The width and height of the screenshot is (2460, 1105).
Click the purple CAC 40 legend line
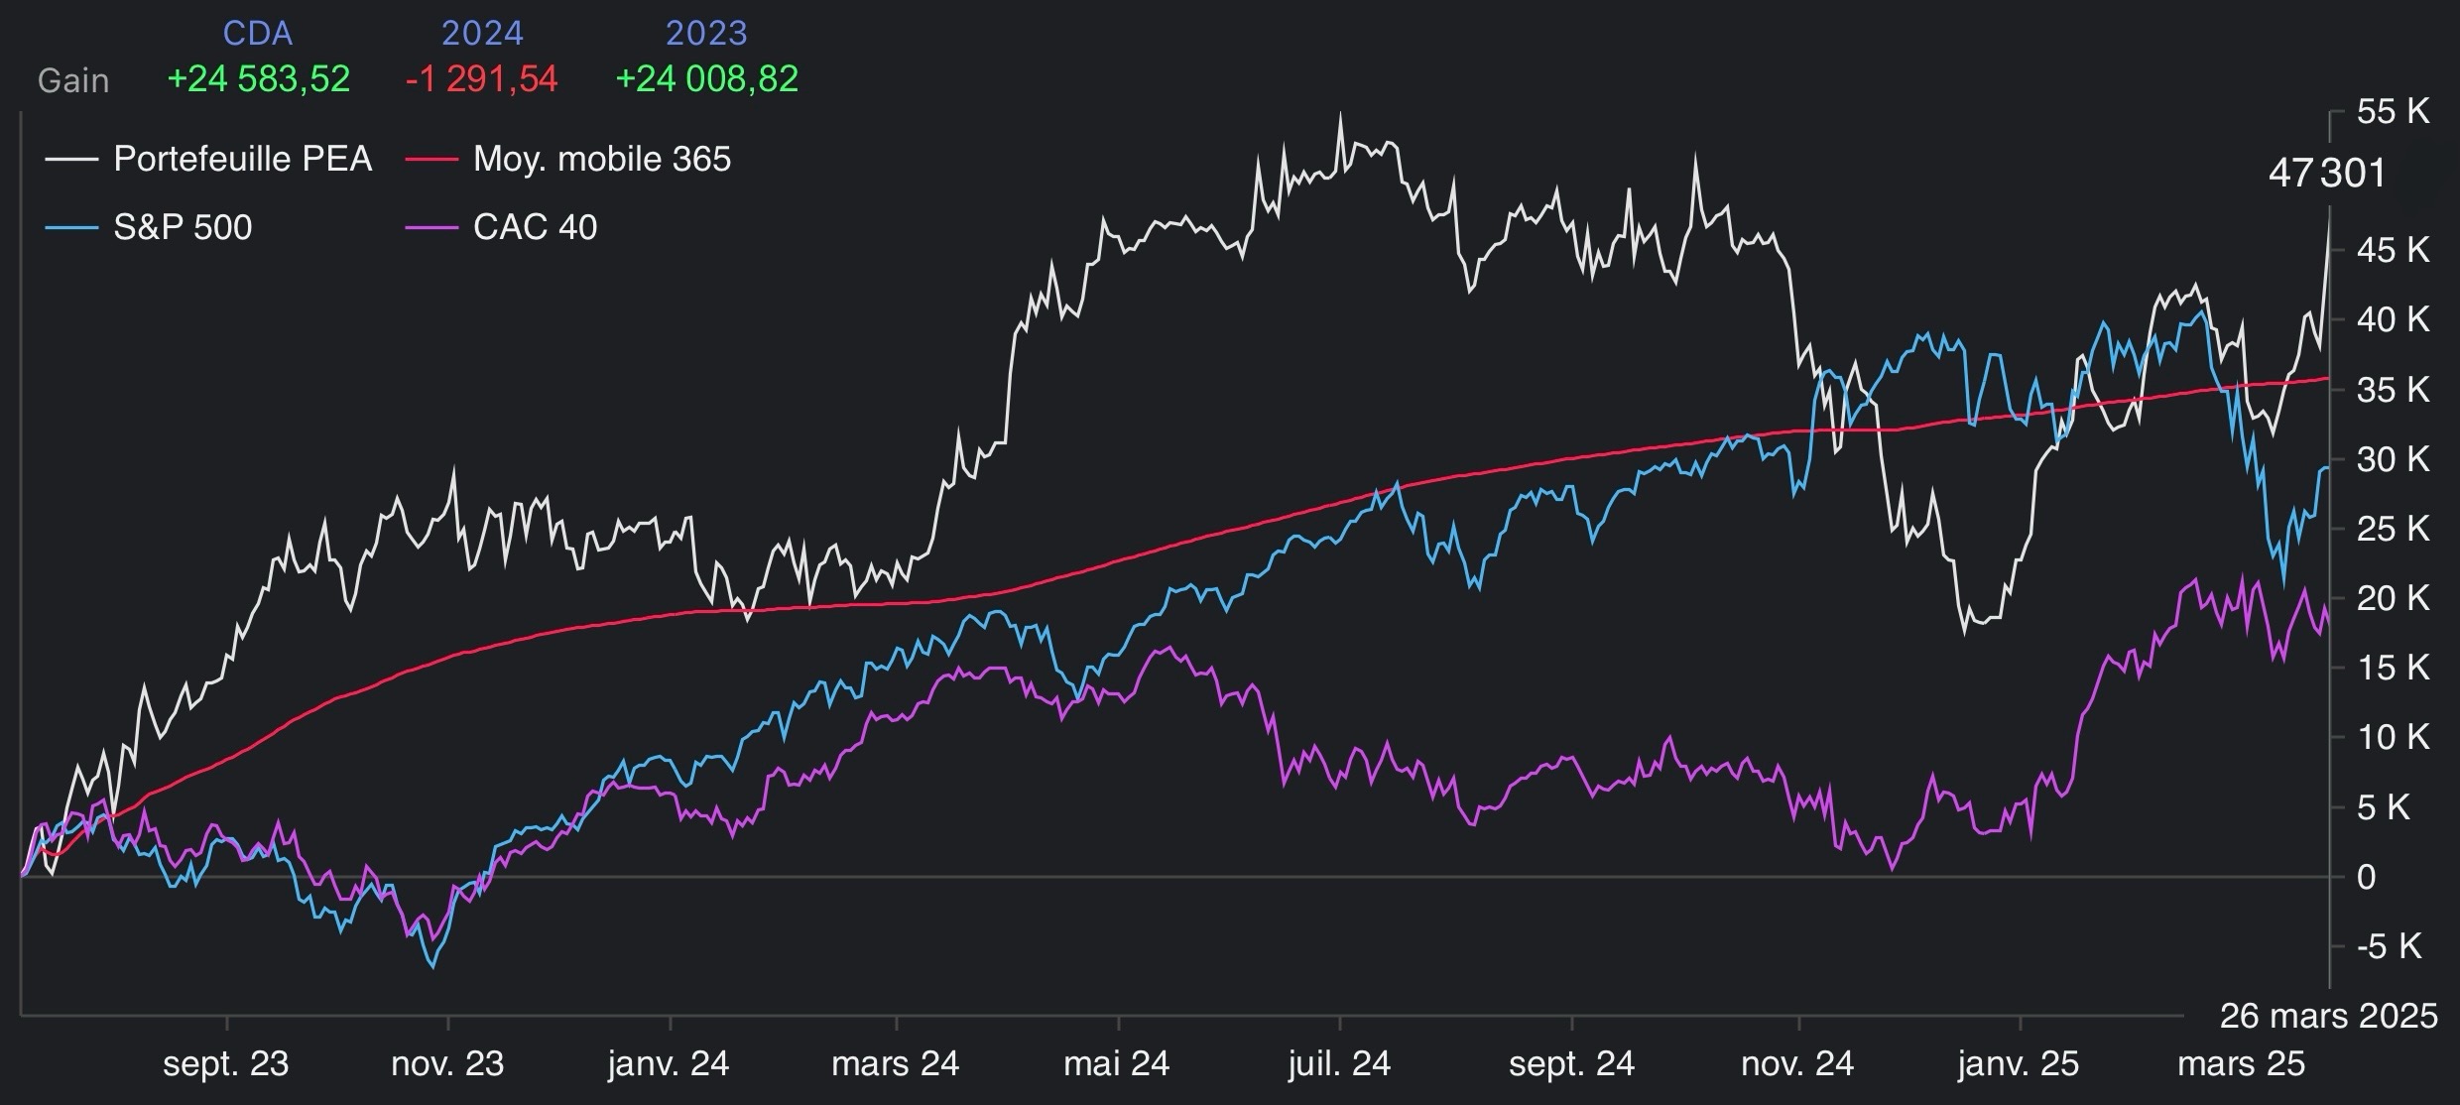point(431,228)
